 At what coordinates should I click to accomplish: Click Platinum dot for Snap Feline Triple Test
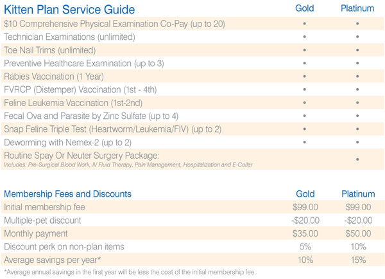pyautogui.click(x=357, y=129)
